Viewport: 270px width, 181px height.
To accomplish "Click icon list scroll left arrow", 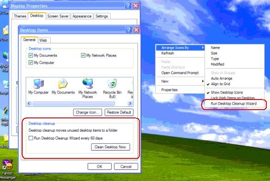I will pos(29,103).
